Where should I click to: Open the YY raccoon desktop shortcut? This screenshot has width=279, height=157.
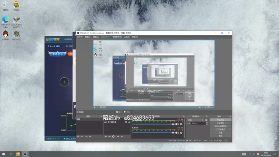point(16,6)
